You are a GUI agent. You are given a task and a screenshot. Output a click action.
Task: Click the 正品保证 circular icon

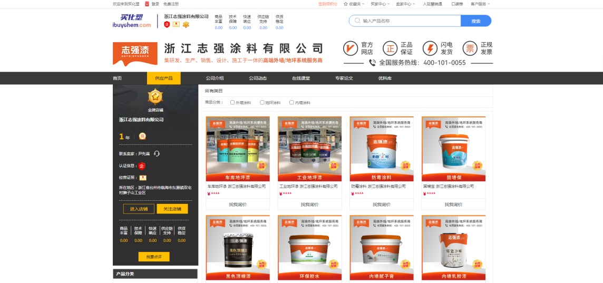390,48
